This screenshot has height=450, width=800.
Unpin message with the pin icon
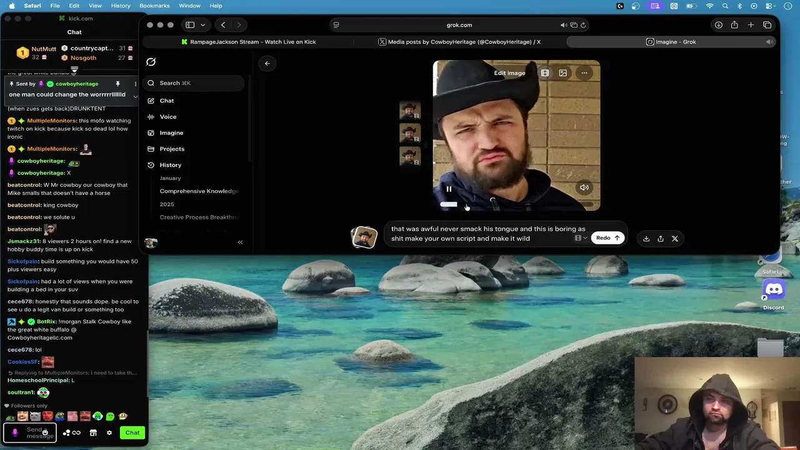point(117,84)
